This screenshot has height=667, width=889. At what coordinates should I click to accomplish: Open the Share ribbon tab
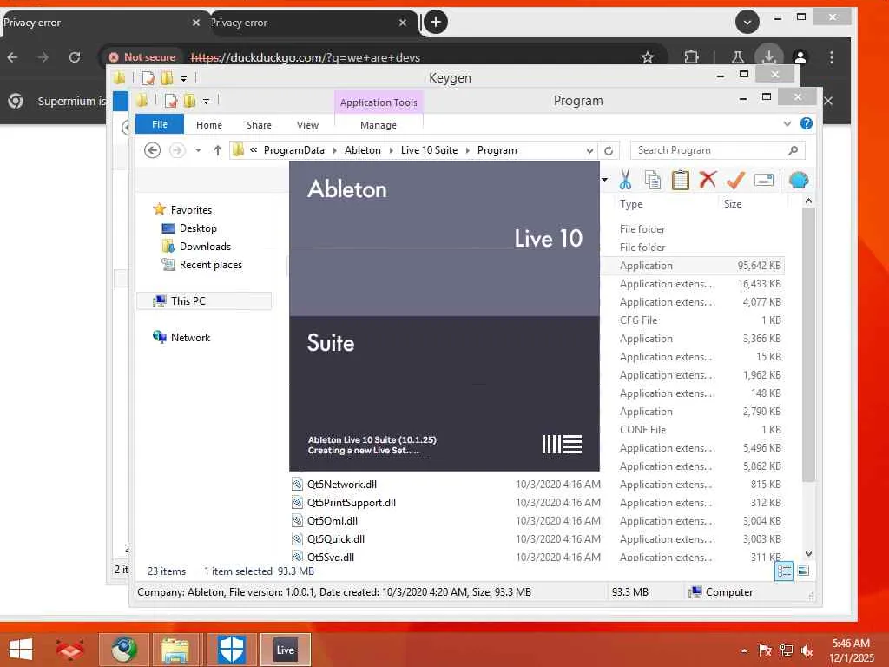tap(259, 125)
